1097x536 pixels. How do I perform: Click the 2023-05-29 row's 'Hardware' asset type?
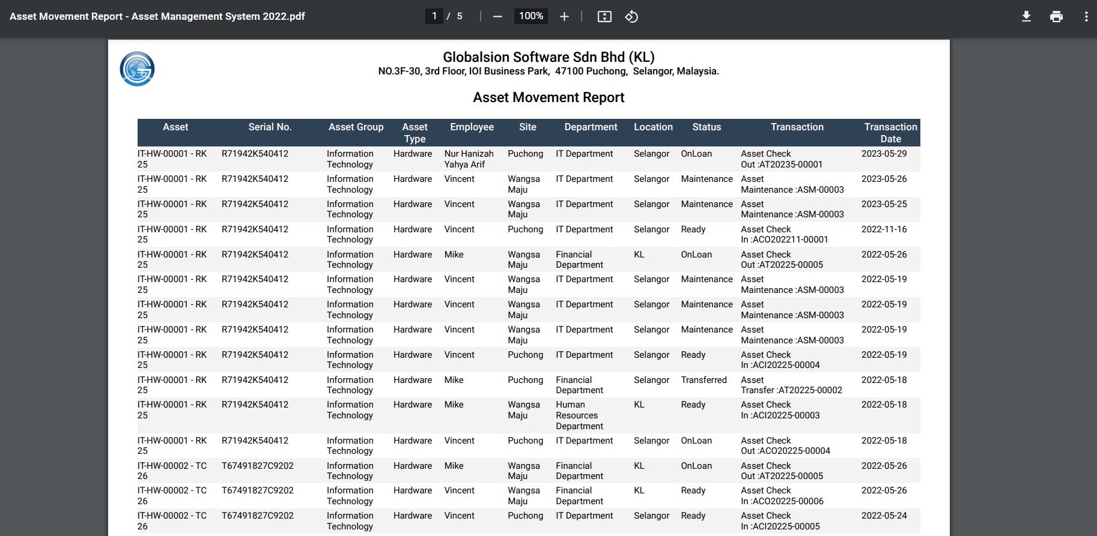[413, 154]
